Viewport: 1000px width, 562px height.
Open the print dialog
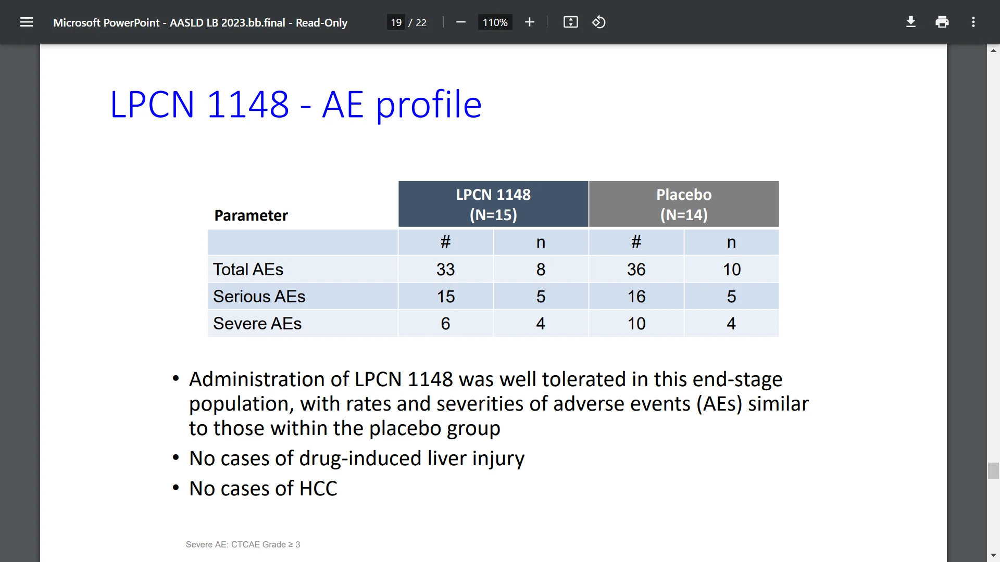point(942,22)
